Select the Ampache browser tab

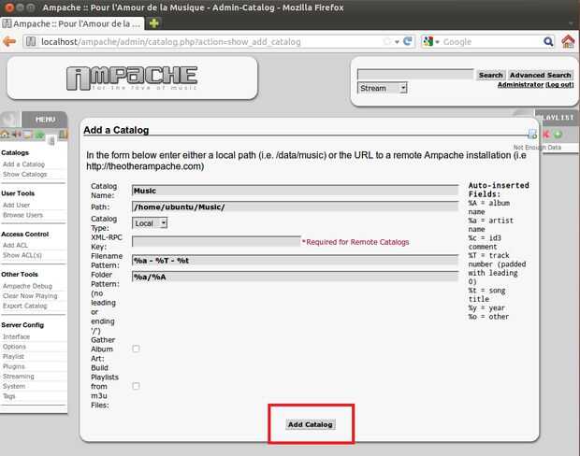click(x=73, y=23)
